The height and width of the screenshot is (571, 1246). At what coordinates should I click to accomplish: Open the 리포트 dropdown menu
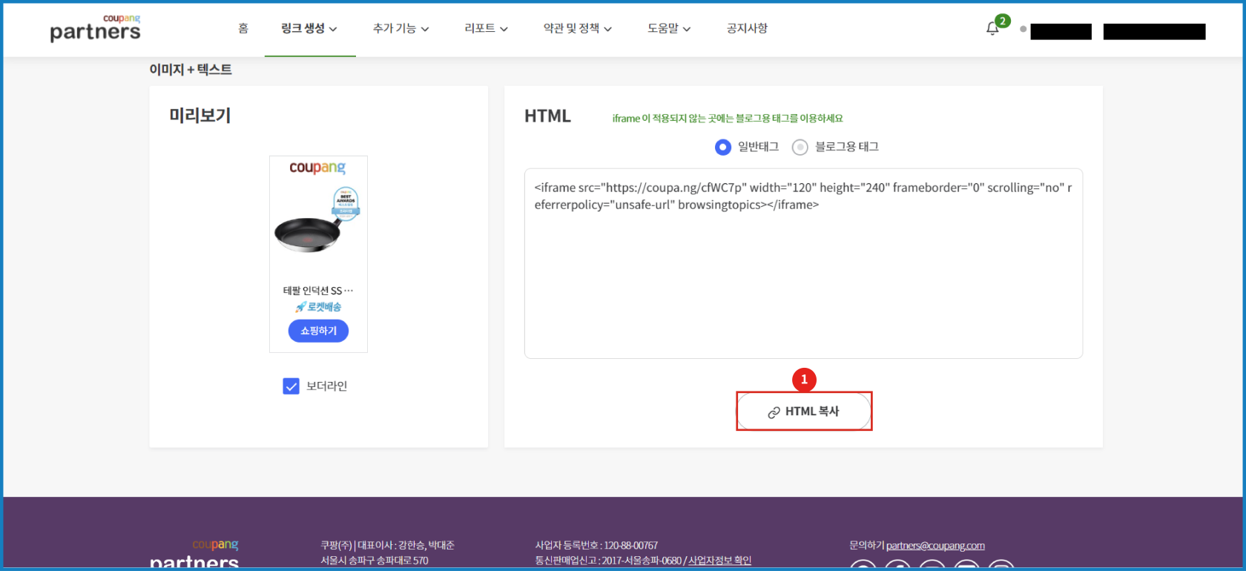point(486,29)
